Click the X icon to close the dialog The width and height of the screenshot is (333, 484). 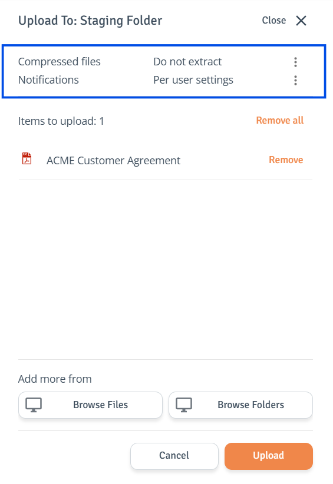pos(301,21)
